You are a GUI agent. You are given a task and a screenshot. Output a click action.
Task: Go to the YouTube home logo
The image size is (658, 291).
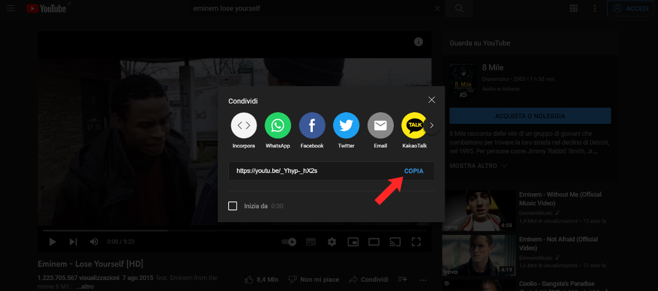coord(46,8)
